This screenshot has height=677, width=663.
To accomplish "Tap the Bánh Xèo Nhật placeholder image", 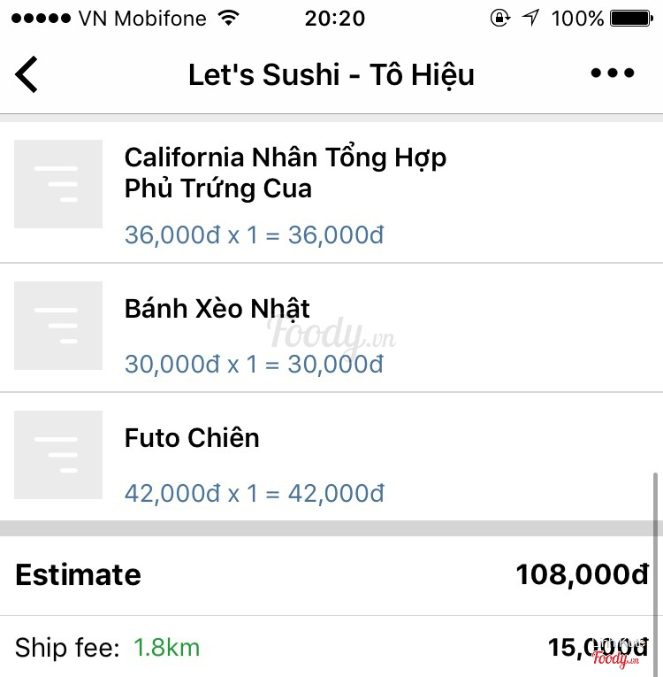I will click(x=58, y=326).
